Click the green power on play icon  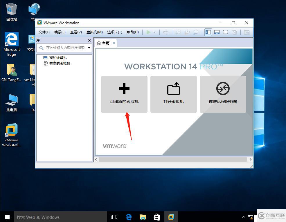pos(148,32)
